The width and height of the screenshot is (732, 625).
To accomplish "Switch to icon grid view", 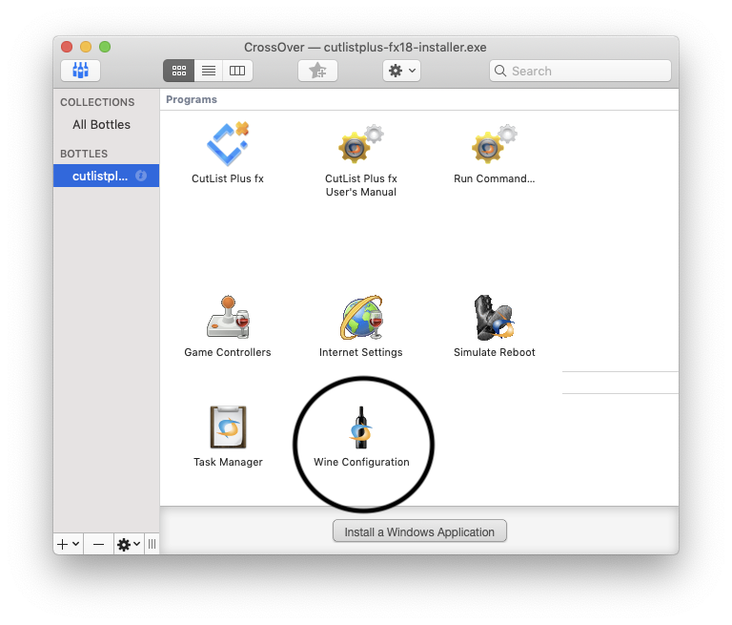I will pos(179,71).
